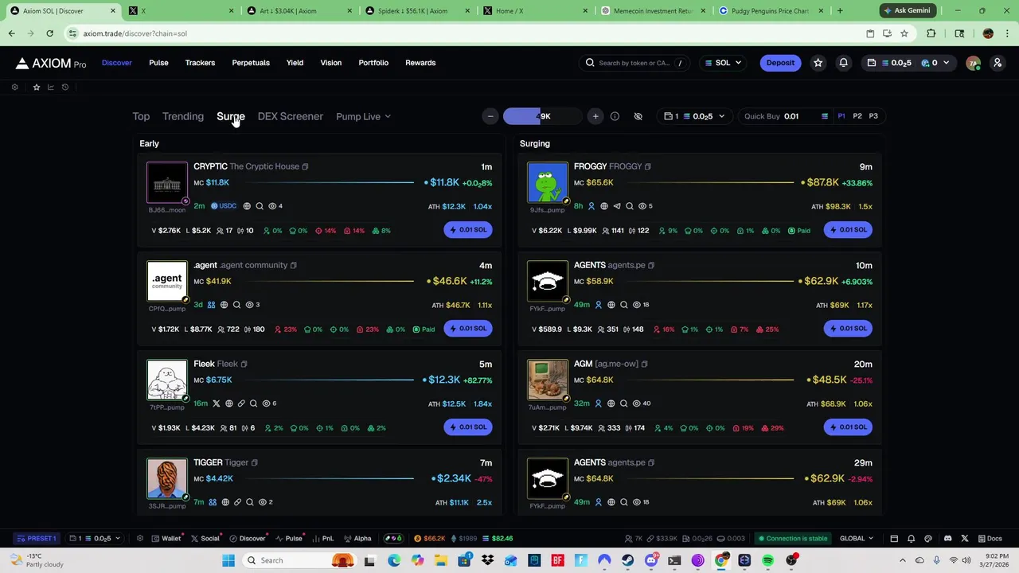Search CRYPTIC token via magnifier icon
This screenshot has height=573, width=1019.
tap(260, 206)
